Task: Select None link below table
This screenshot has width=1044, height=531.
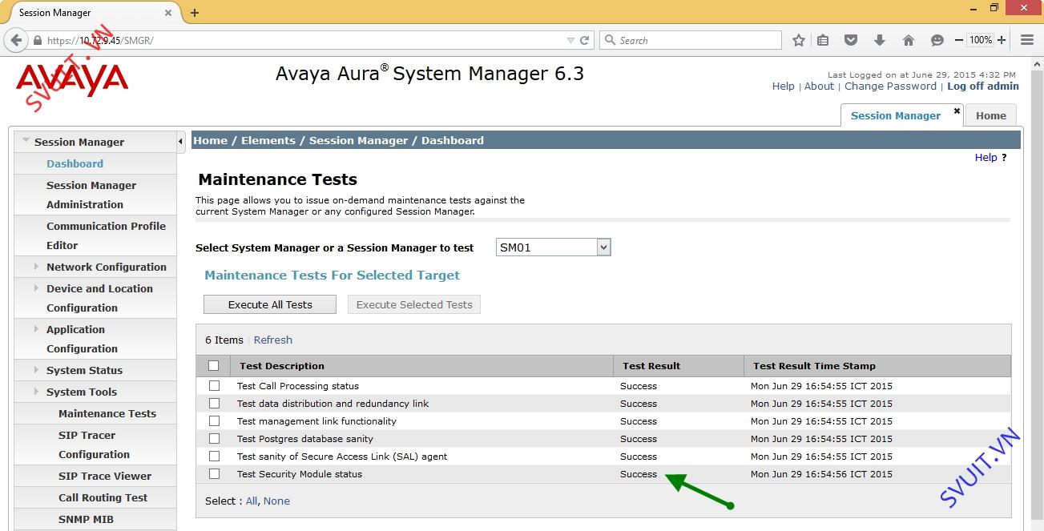Action: coord(276,501)
